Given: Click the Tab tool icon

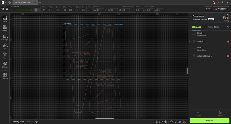Looking at the screenshot, I should point(84,10).
